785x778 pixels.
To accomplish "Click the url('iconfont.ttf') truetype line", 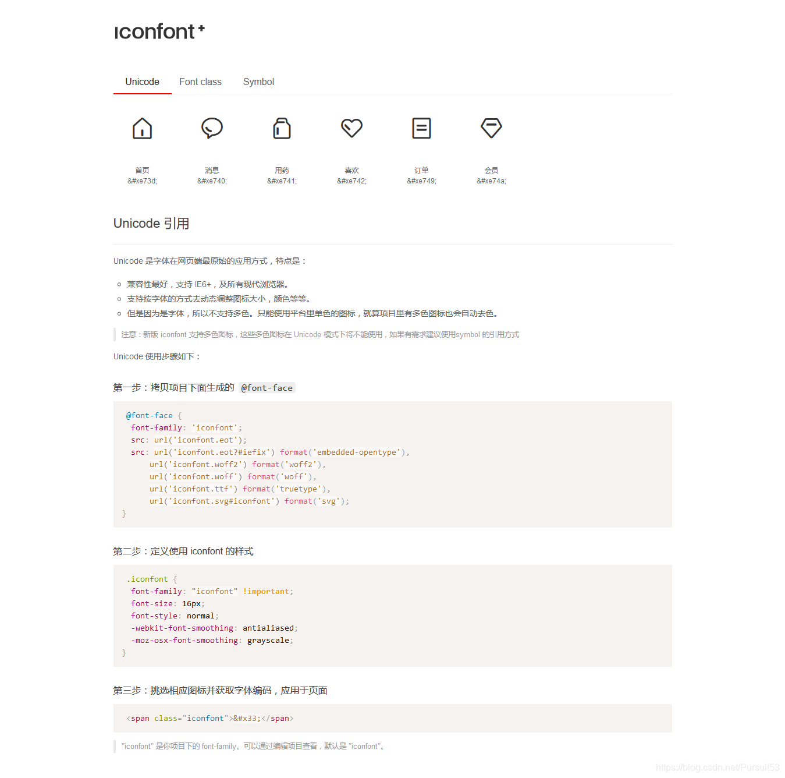I will (x=240, y=489).
